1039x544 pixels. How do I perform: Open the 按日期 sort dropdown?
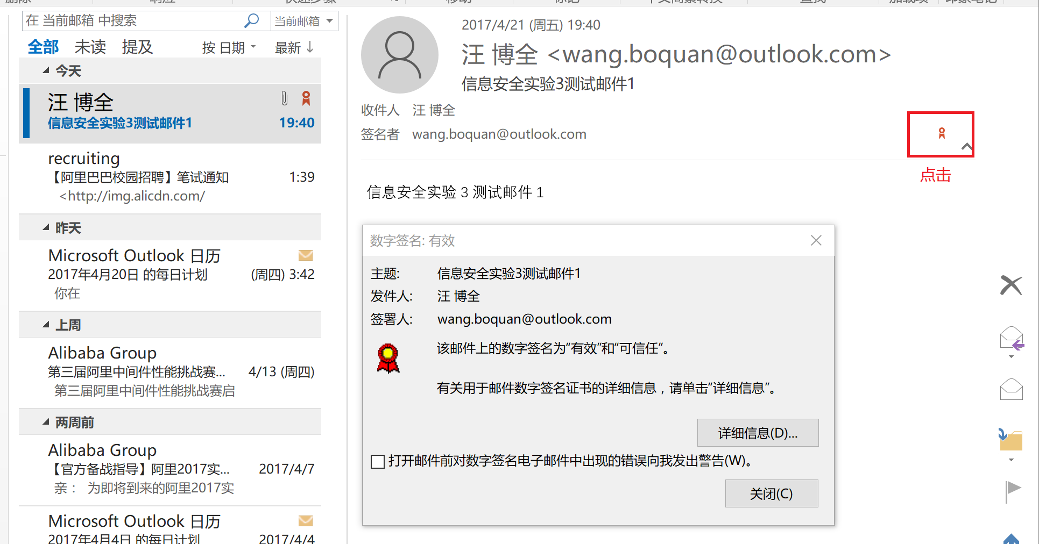coord(229,48)
